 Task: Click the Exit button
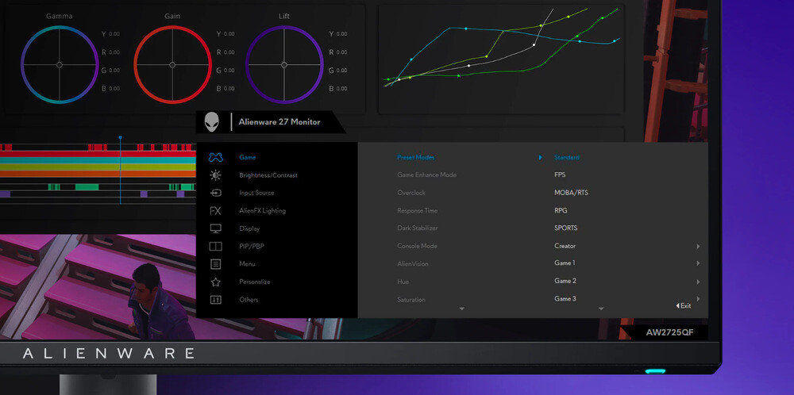click(x=684, y=305)
